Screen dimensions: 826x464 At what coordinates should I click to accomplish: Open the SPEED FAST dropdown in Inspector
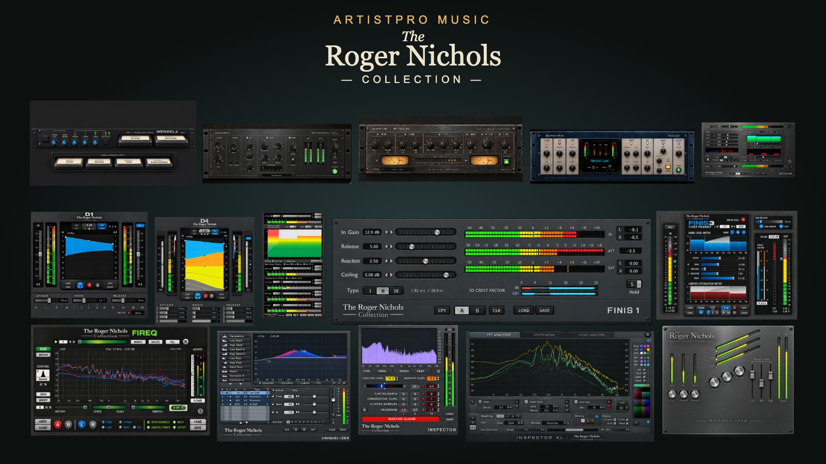(421, 371)
